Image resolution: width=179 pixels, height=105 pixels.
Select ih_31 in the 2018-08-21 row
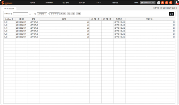(x=6, y=34)
